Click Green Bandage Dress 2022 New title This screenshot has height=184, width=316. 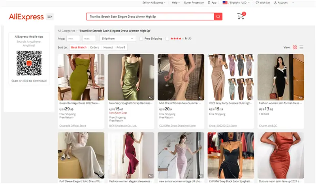80,103
